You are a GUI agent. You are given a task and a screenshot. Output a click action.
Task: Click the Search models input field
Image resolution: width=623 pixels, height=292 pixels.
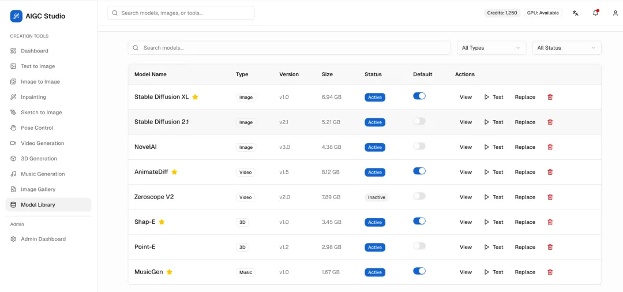pyautogui.click(x=289, y=48)
